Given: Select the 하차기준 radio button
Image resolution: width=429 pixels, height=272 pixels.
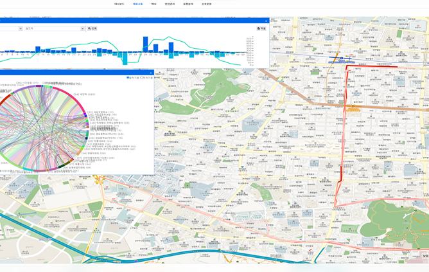Looking at the screenshot, I should point(141,78).
